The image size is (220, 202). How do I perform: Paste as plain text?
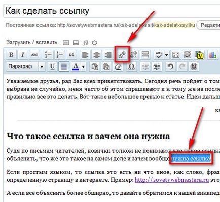[x=95, y=66]
